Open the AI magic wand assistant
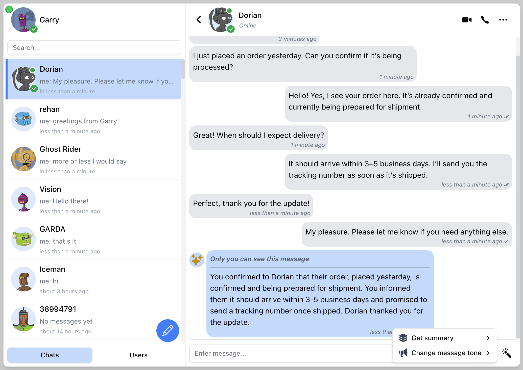 pos(507,353)
